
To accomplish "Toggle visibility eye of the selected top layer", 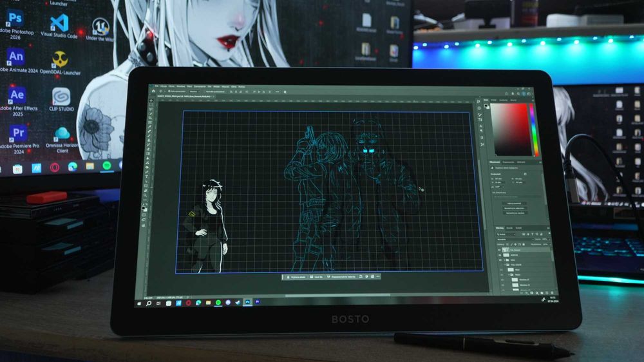I will coord(500,250).
